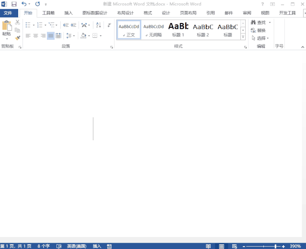Apply the 正文 style
This screenshot has height=249, width=306.
pyautogui.click(x=129, y=30)
